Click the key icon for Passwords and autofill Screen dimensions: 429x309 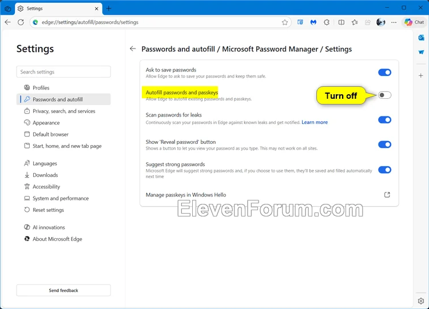pos(27,99)
